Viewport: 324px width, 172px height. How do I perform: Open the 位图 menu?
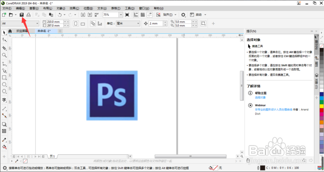click(88, 8)
